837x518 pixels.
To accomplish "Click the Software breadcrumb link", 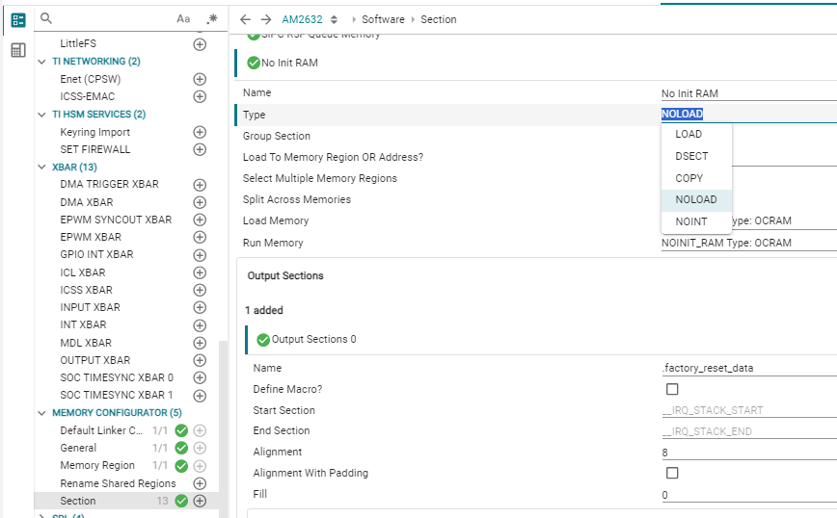I will tap(383, 19).
